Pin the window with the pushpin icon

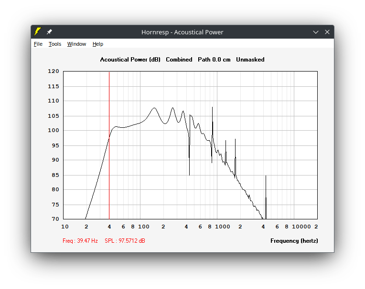[49, 32]
